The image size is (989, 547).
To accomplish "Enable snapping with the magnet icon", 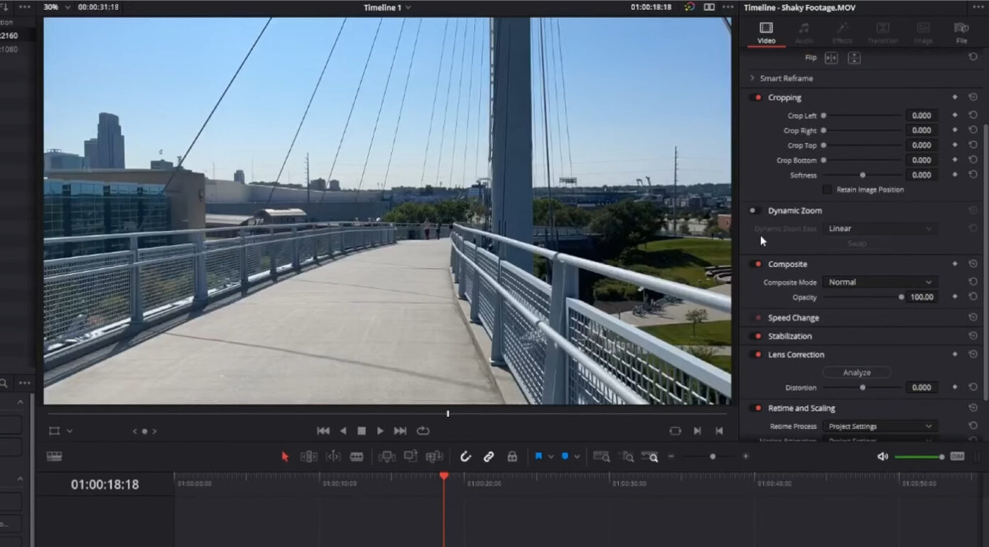I will coord(465,456).
